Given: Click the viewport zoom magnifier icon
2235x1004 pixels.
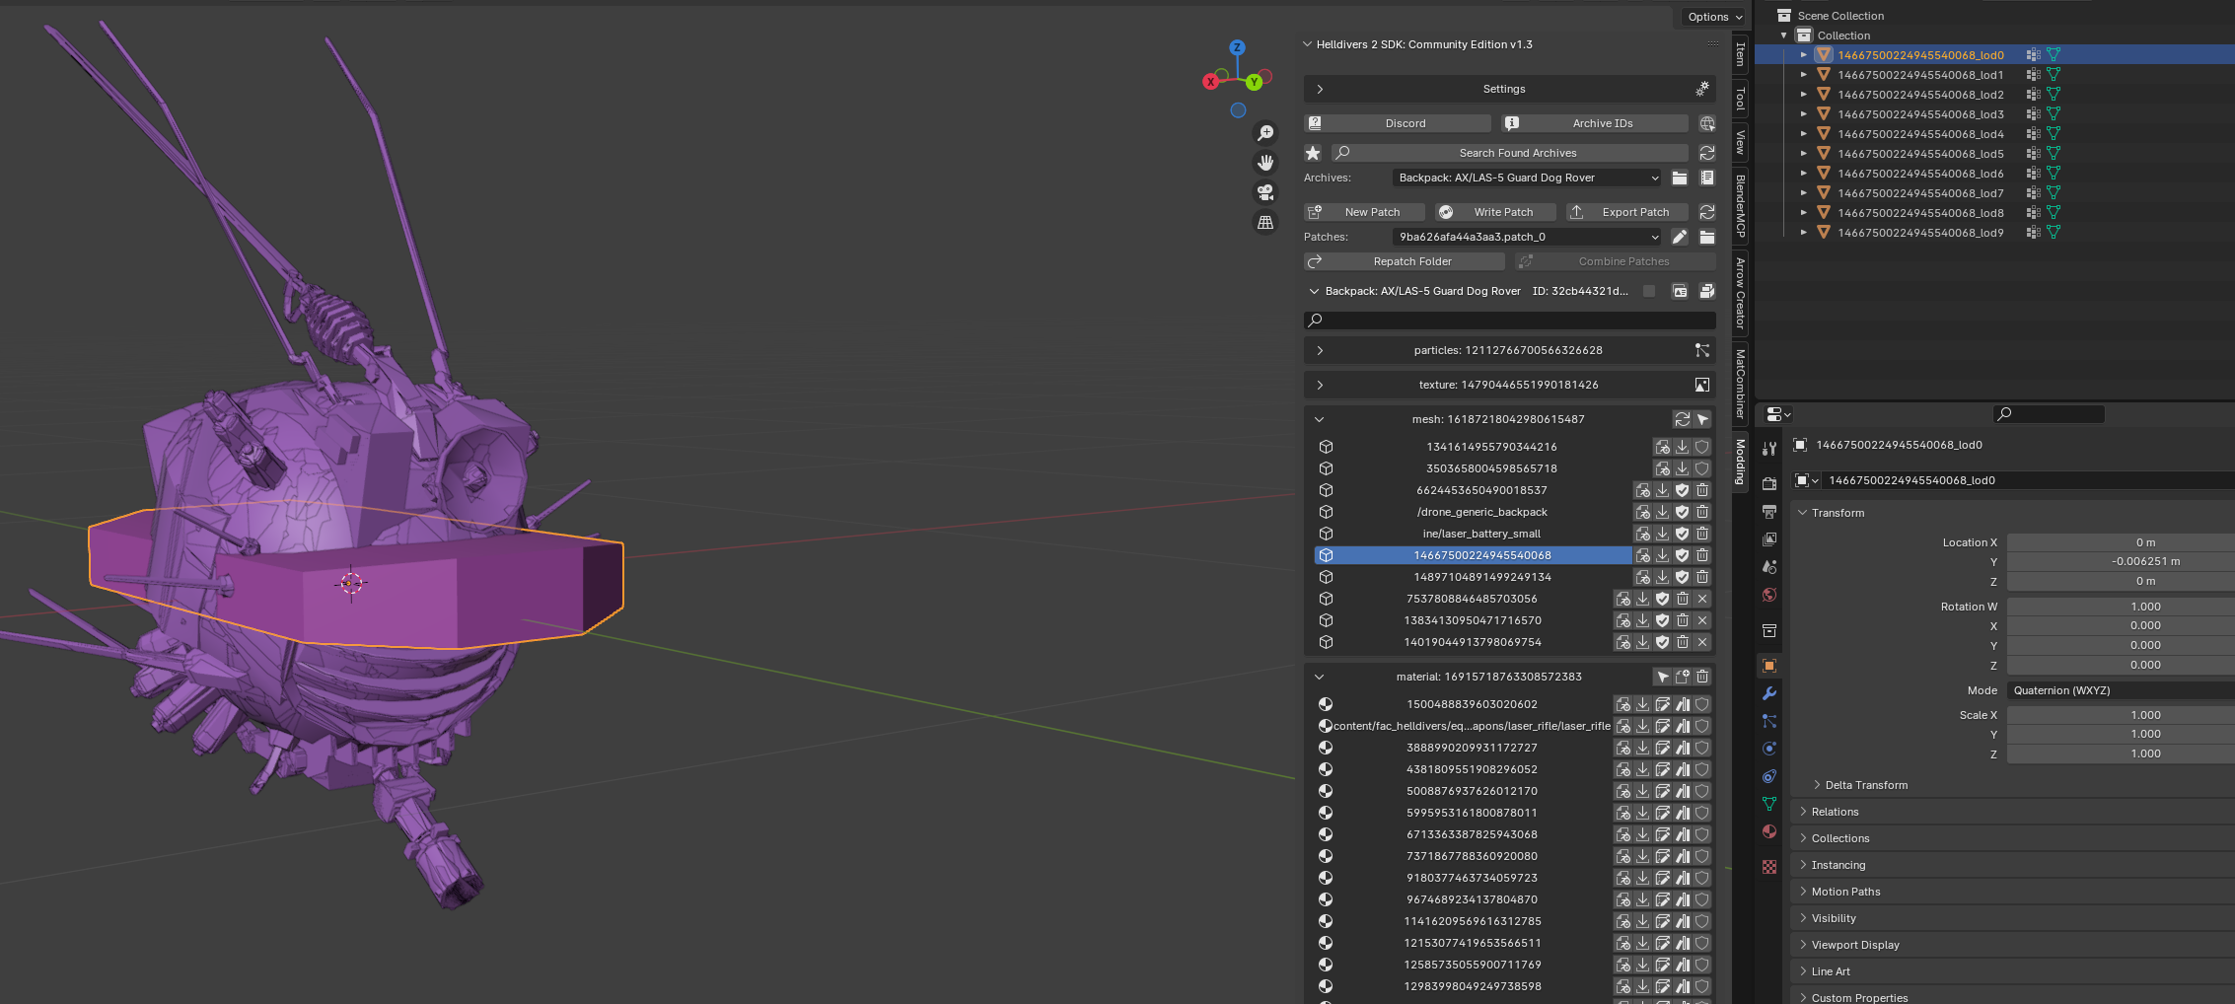Looking at the screenshot, I should click(x=1265, y=133).
